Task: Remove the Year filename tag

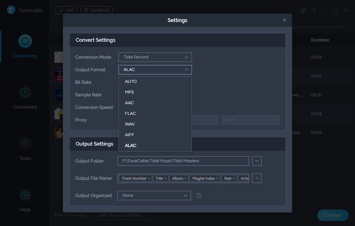Action: pyautogui.click(x=234, y=178)
